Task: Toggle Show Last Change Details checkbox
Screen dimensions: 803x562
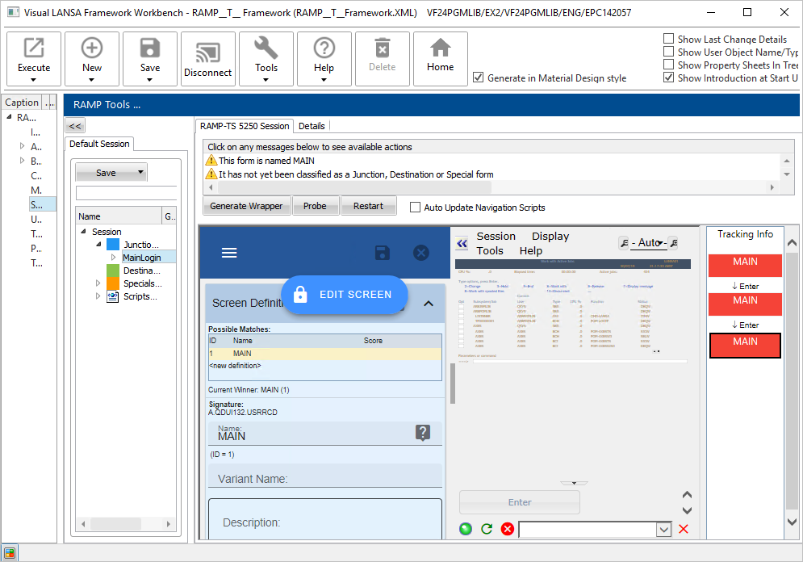Action: 668,39
